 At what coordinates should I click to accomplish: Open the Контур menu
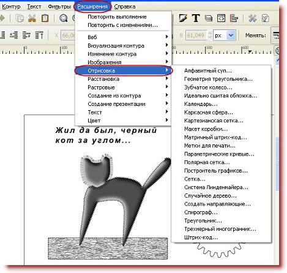coord(11,7)
